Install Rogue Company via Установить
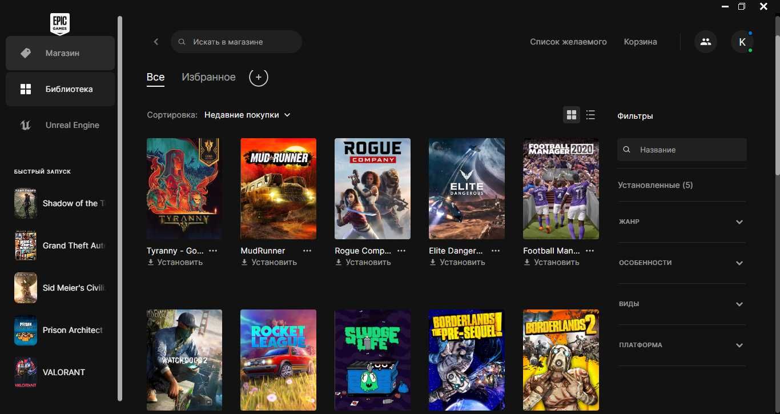Image resolution: width=780 pixels, height=414 pixels. [363, 262]
